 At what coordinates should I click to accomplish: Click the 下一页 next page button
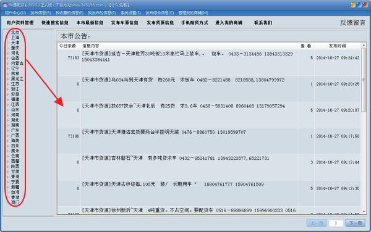[355, 223]
